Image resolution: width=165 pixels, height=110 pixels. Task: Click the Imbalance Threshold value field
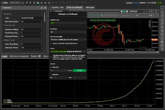(32, 48)
